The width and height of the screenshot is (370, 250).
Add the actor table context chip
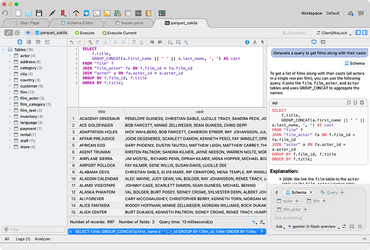click(287, 201)
